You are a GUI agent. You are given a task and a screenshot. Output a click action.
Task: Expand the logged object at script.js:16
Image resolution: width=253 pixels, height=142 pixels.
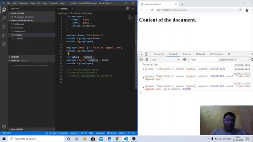[143, 88]
